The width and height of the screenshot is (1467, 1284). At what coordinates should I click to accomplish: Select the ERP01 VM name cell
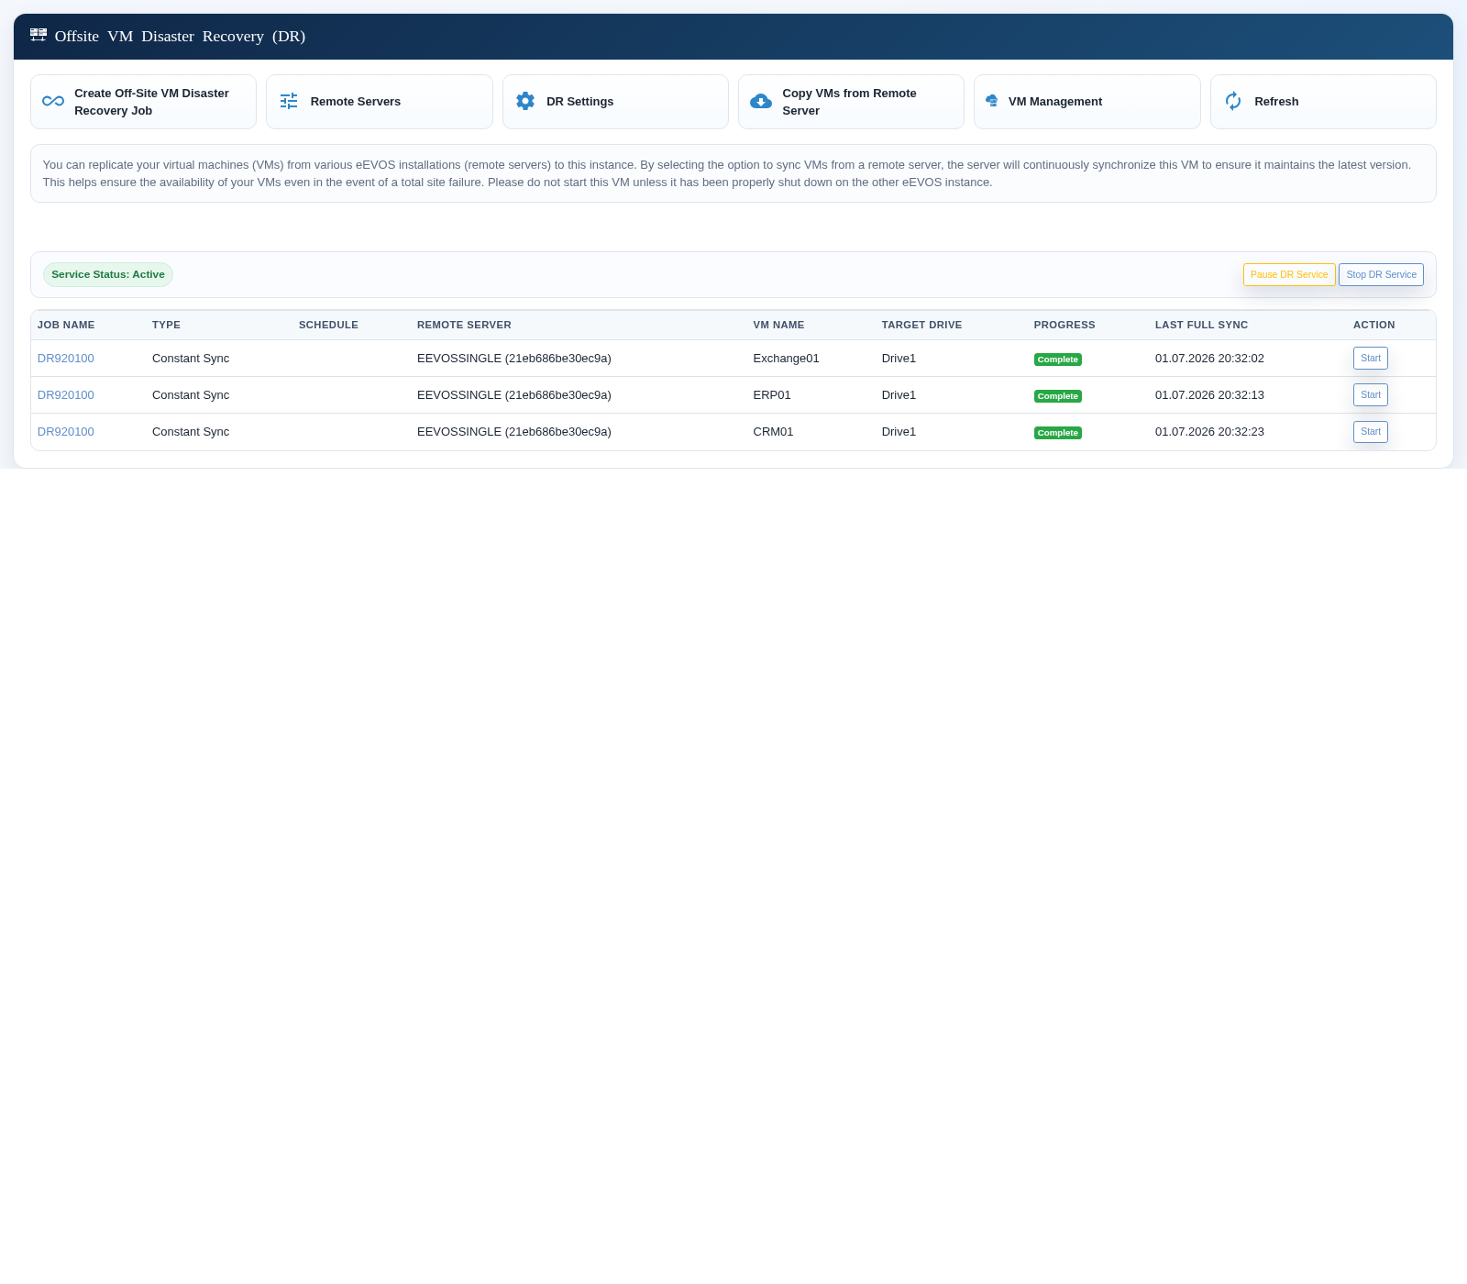tap(772, 395)
